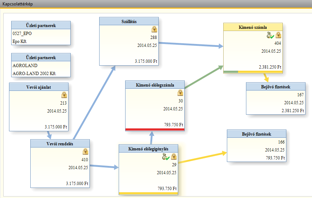Click the lock icon in Szállítás box

click(x=154, y=29)
